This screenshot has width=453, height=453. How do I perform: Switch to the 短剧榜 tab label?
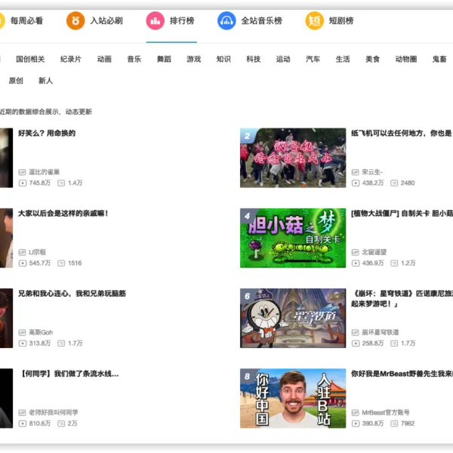tap(341, 21)
